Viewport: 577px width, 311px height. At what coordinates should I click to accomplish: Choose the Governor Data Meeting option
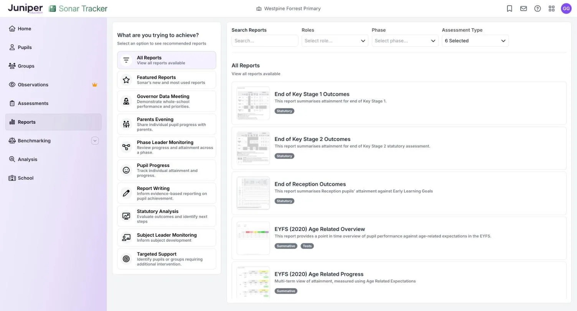pyautogui.click(x=167, y=101)
